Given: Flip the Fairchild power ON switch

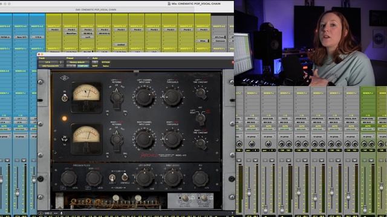Looking at the screenshot, I should point(65,98).
